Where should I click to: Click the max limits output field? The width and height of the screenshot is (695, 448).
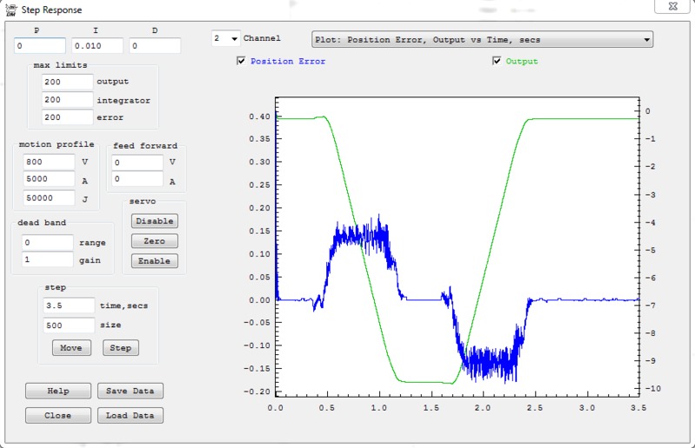click(x=67, y=82)
